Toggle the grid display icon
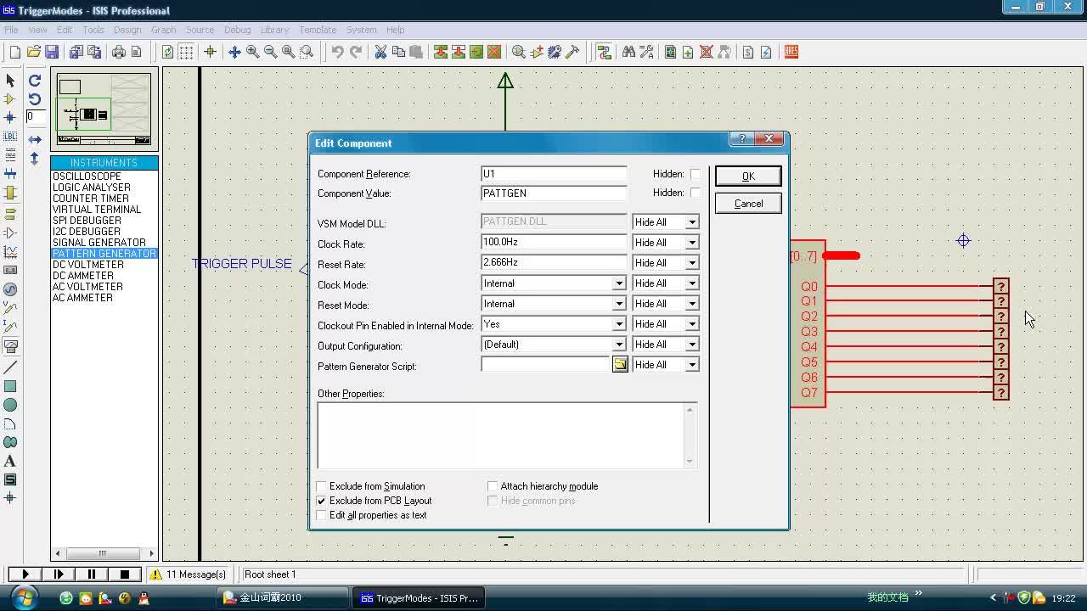The image size is (1087, 611). point(186,52)
